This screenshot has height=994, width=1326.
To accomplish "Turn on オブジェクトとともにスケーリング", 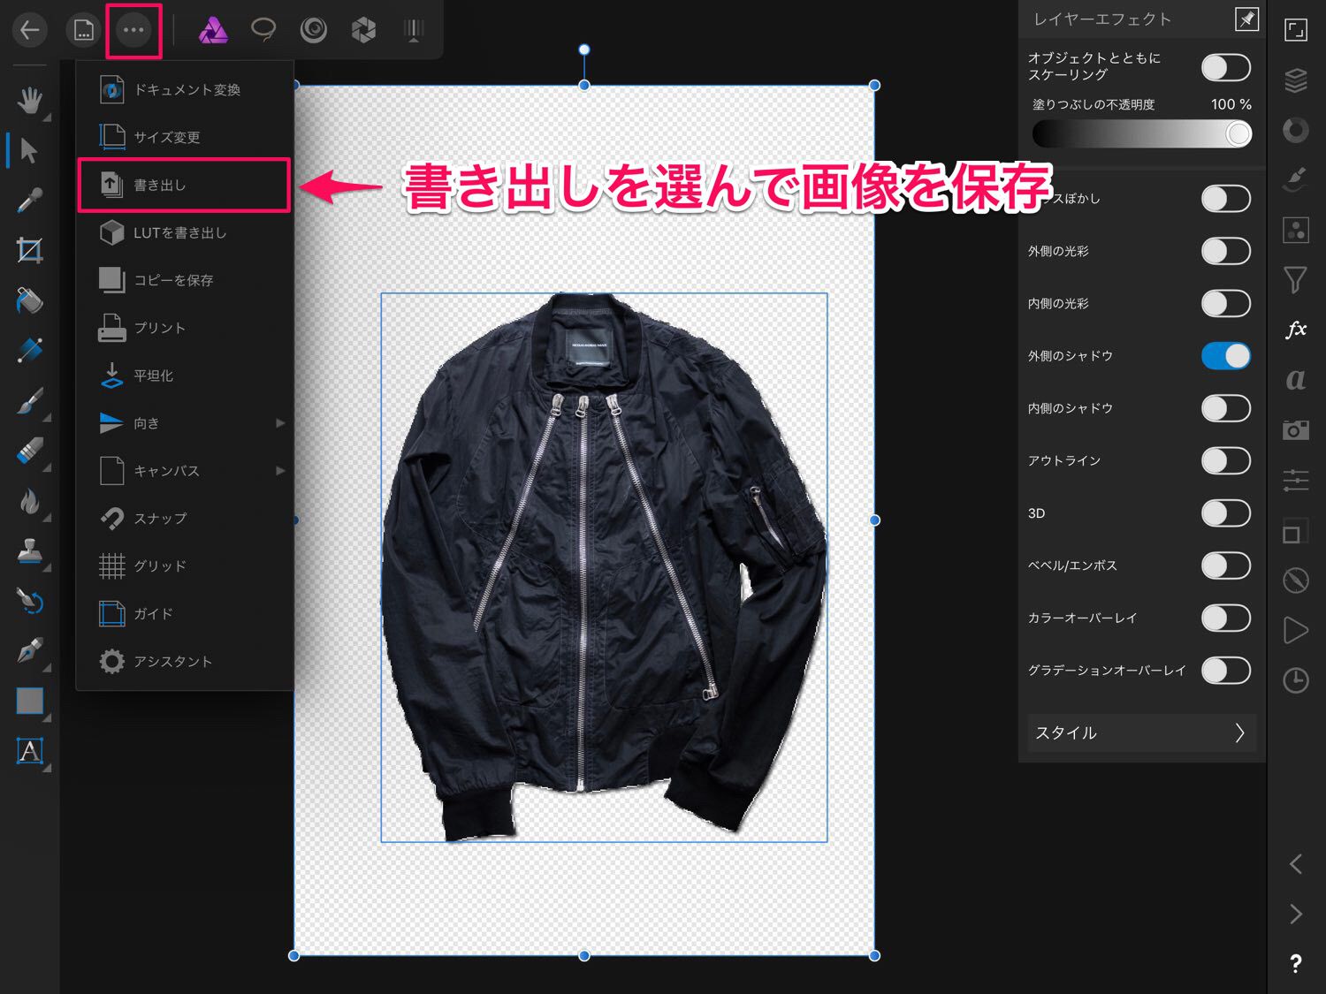I will click(x=1225, y=67).
